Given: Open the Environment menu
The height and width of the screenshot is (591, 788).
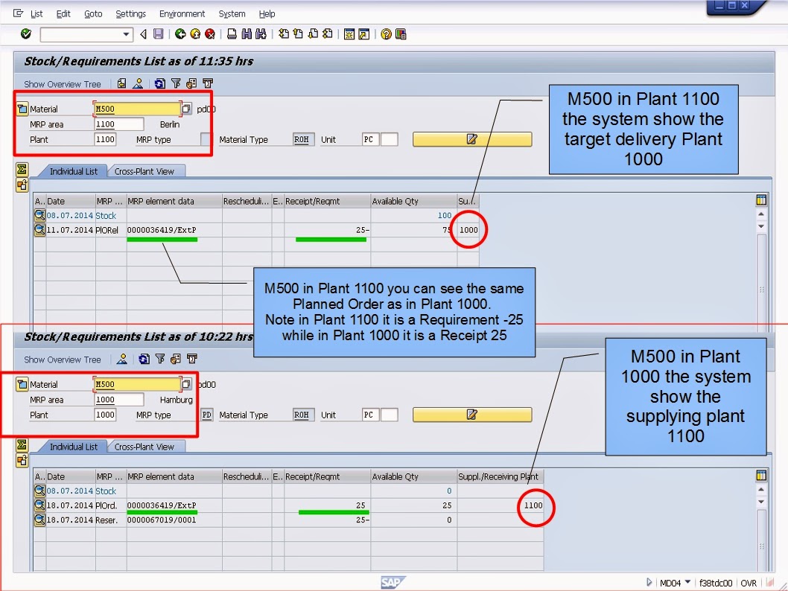Looking at the screenshot, I should (x=182, y=14).
